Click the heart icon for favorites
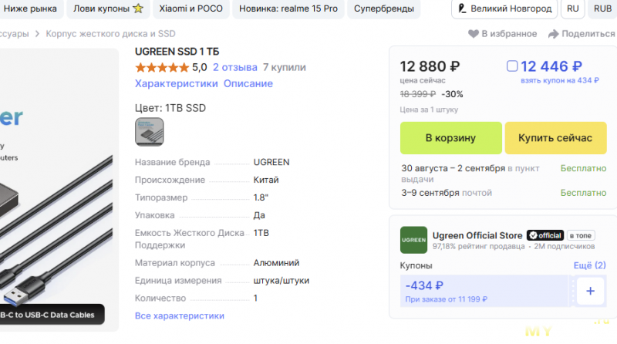The image size is (617, 344). click(x=474, y=34)
